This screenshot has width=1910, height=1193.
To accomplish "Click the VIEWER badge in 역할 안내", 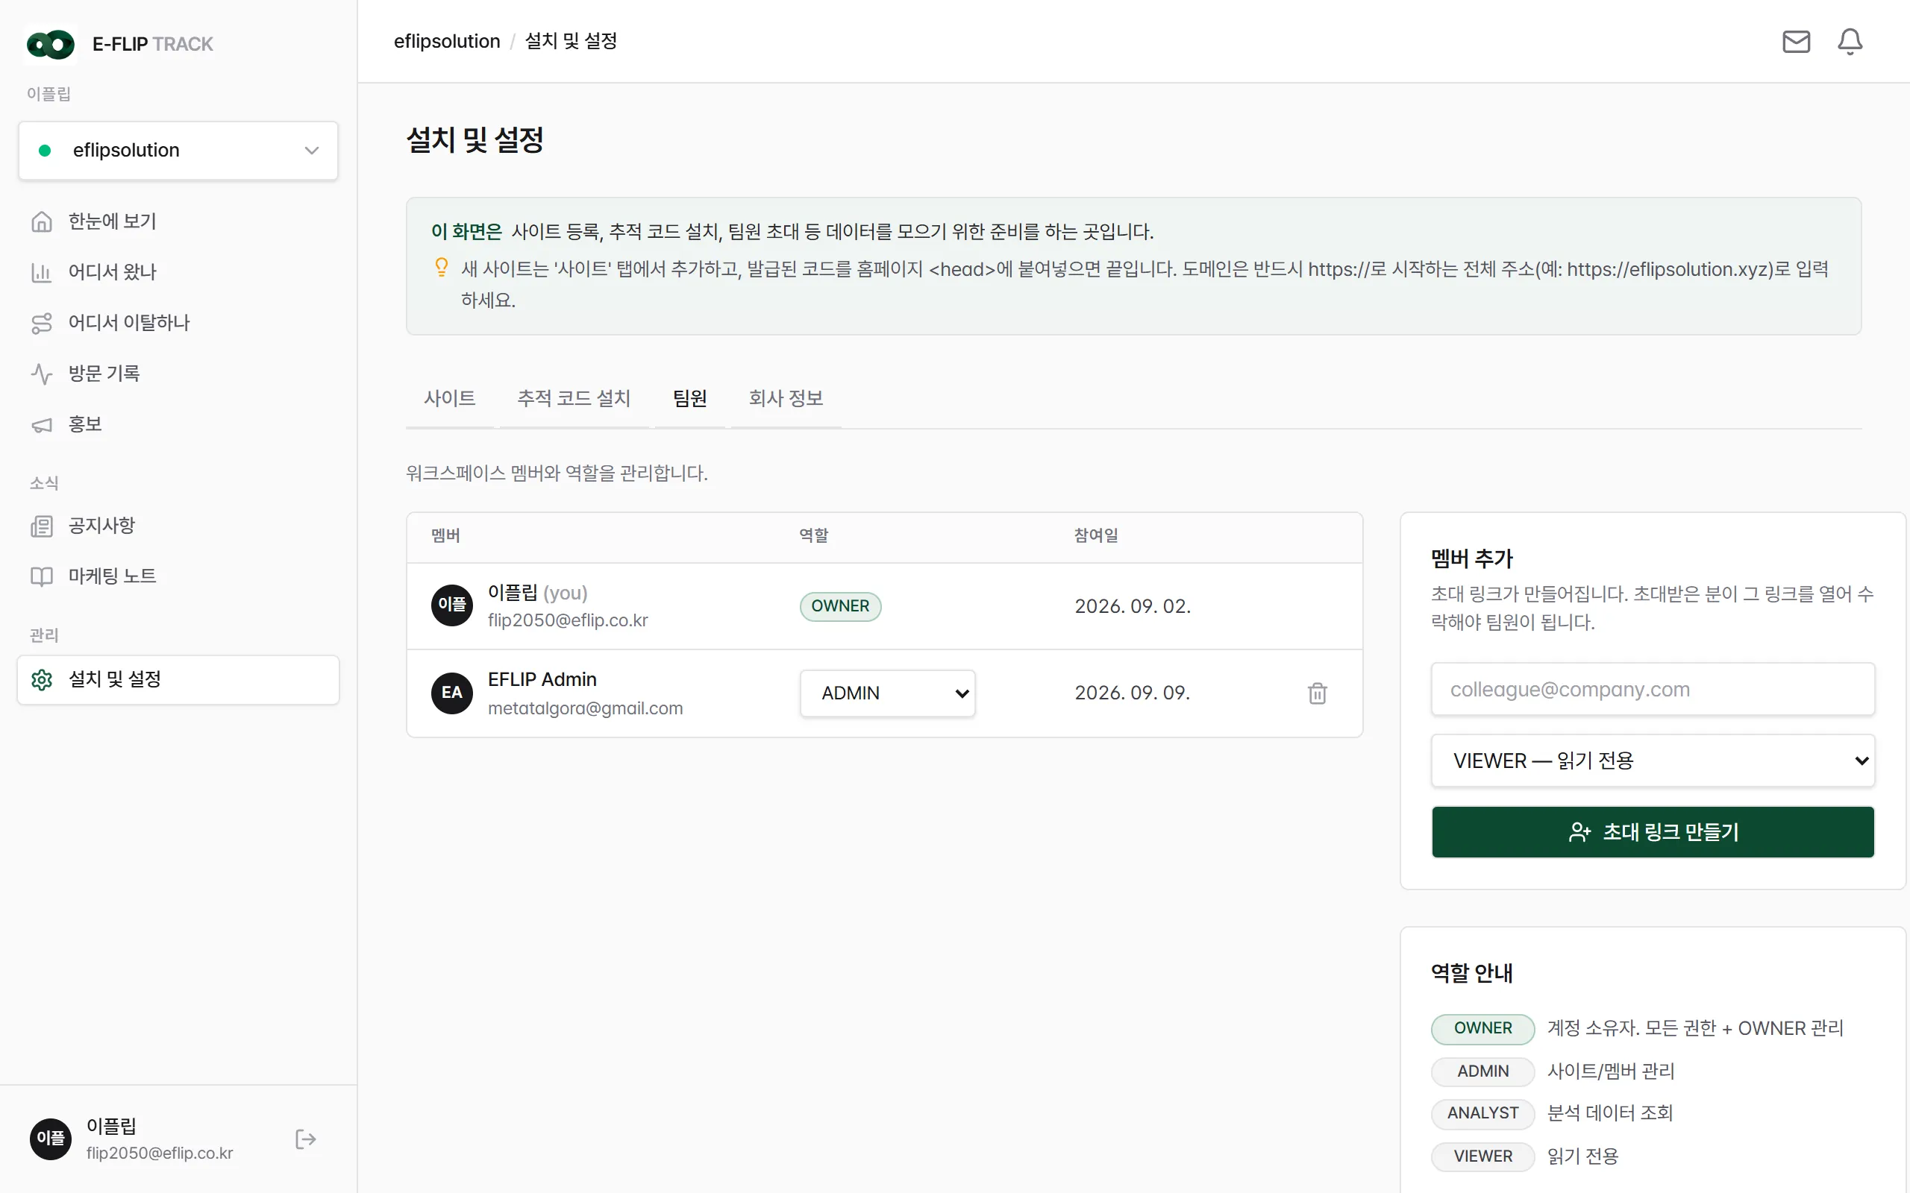I will point(1482,1156).
